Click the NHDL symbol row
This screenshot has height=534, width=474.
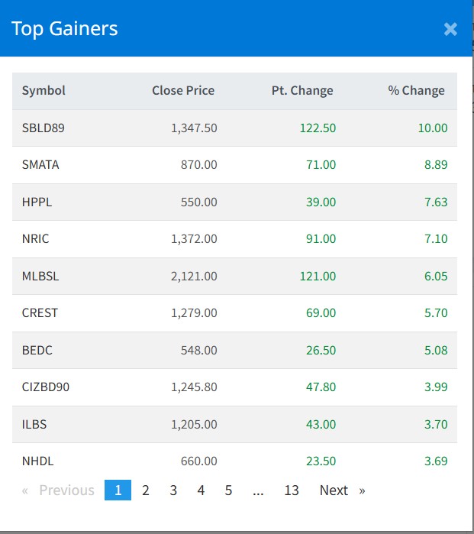[x=37, y=461]
